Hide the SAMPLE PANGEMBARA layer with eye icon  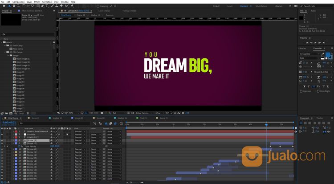click(x=2, y=132)
